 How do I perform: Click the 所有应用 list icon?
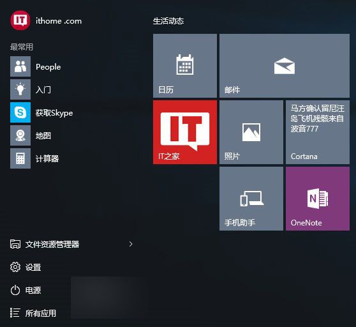15,313
